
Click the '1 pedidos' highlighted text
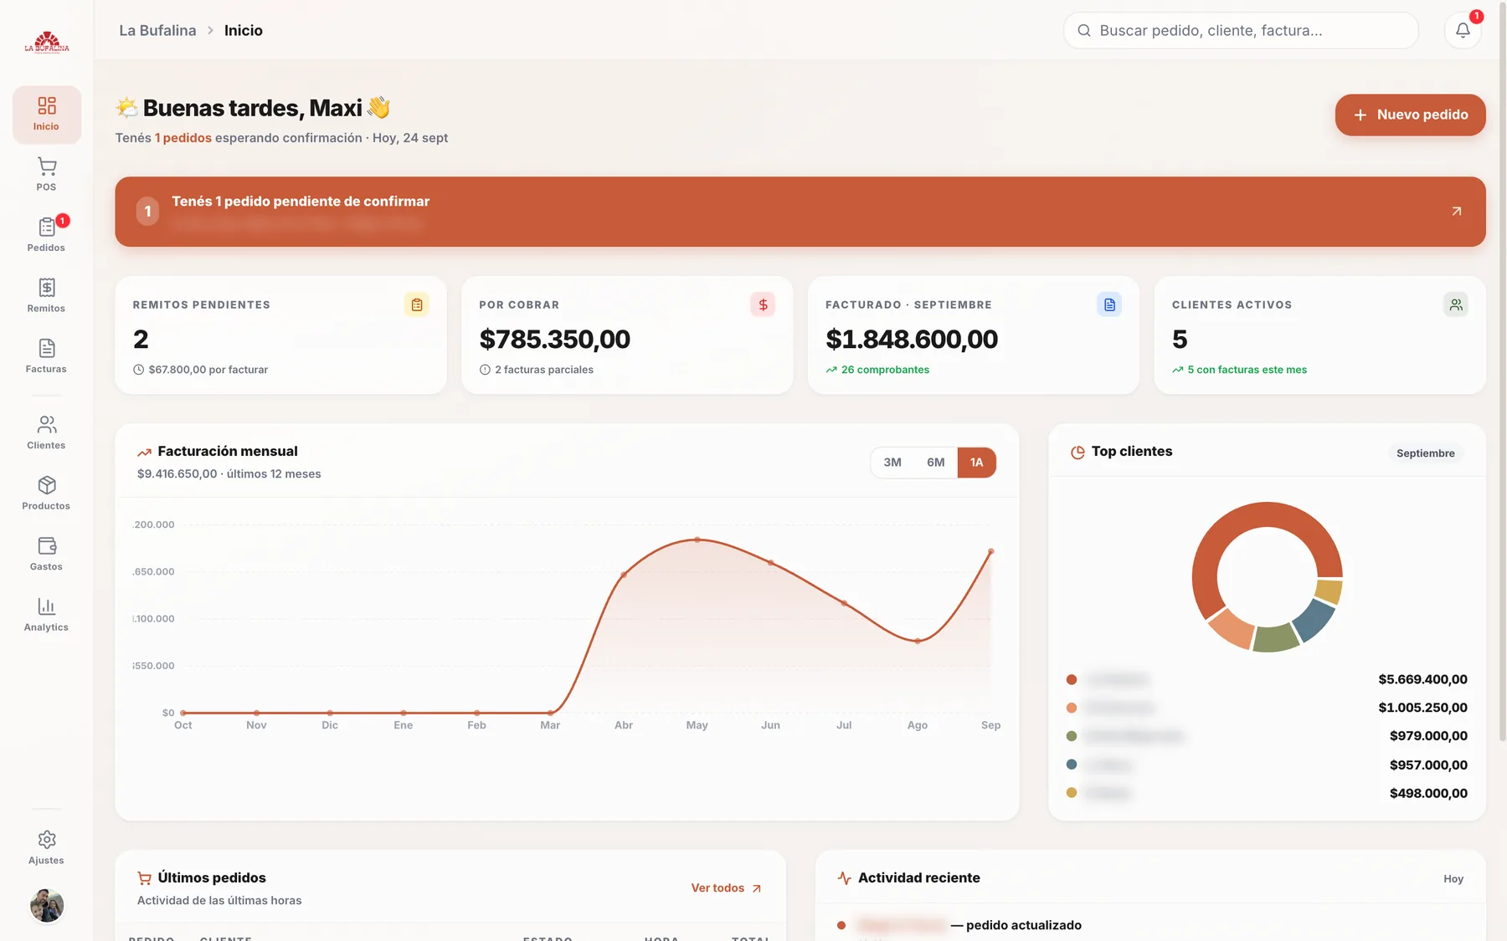click(x=183, y=138)
